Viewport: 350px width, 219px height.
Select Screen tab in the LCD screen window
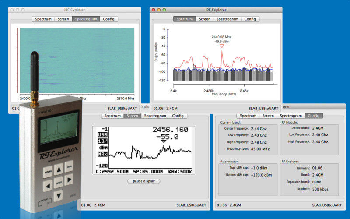pyautogui.click(x=133, y=116)
